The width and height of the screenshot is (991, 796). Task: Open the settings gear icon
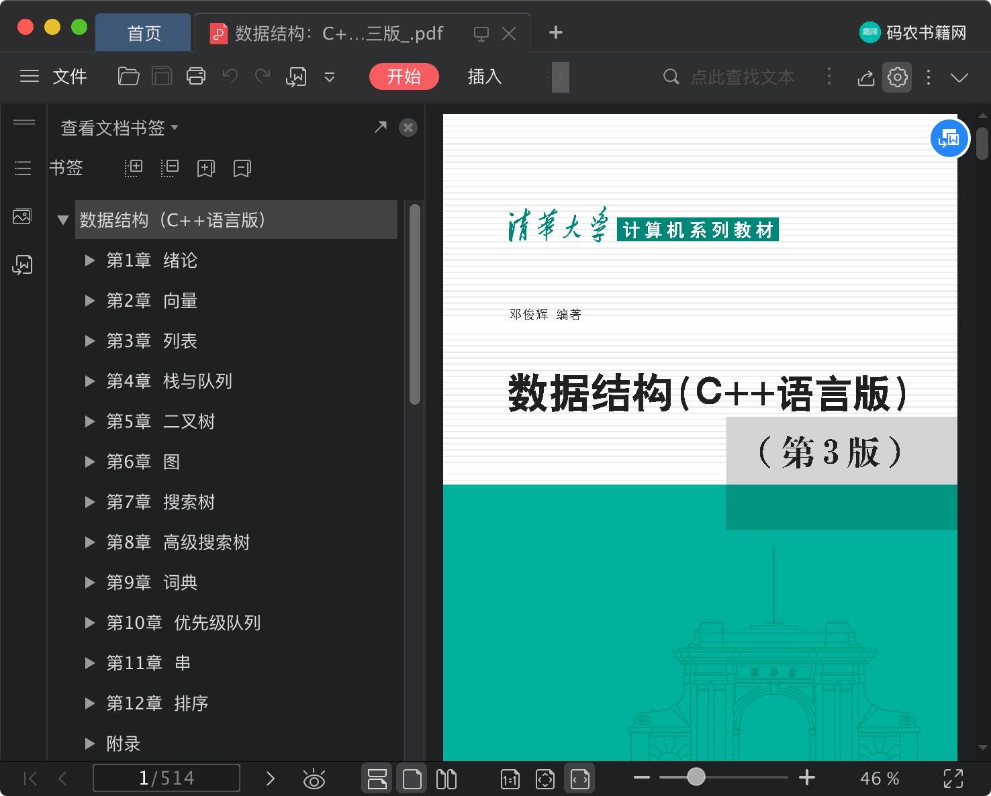pos(898,77)
